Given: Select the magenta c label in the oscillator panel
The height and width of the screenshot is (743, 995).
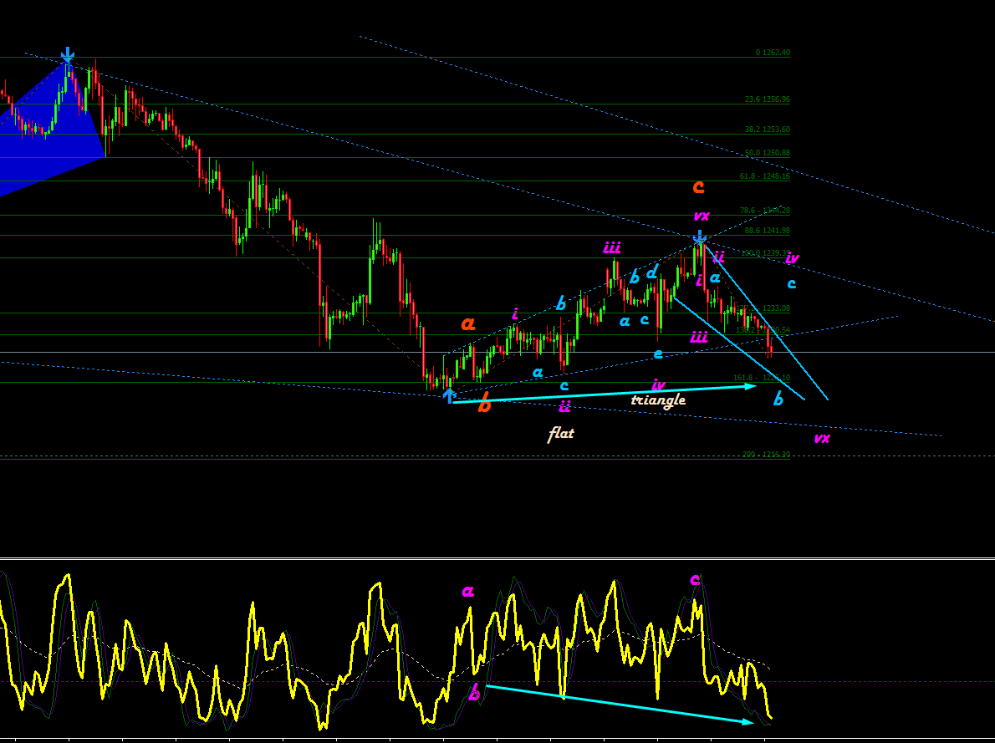Looking at the screenshot, I should [694, 579].
